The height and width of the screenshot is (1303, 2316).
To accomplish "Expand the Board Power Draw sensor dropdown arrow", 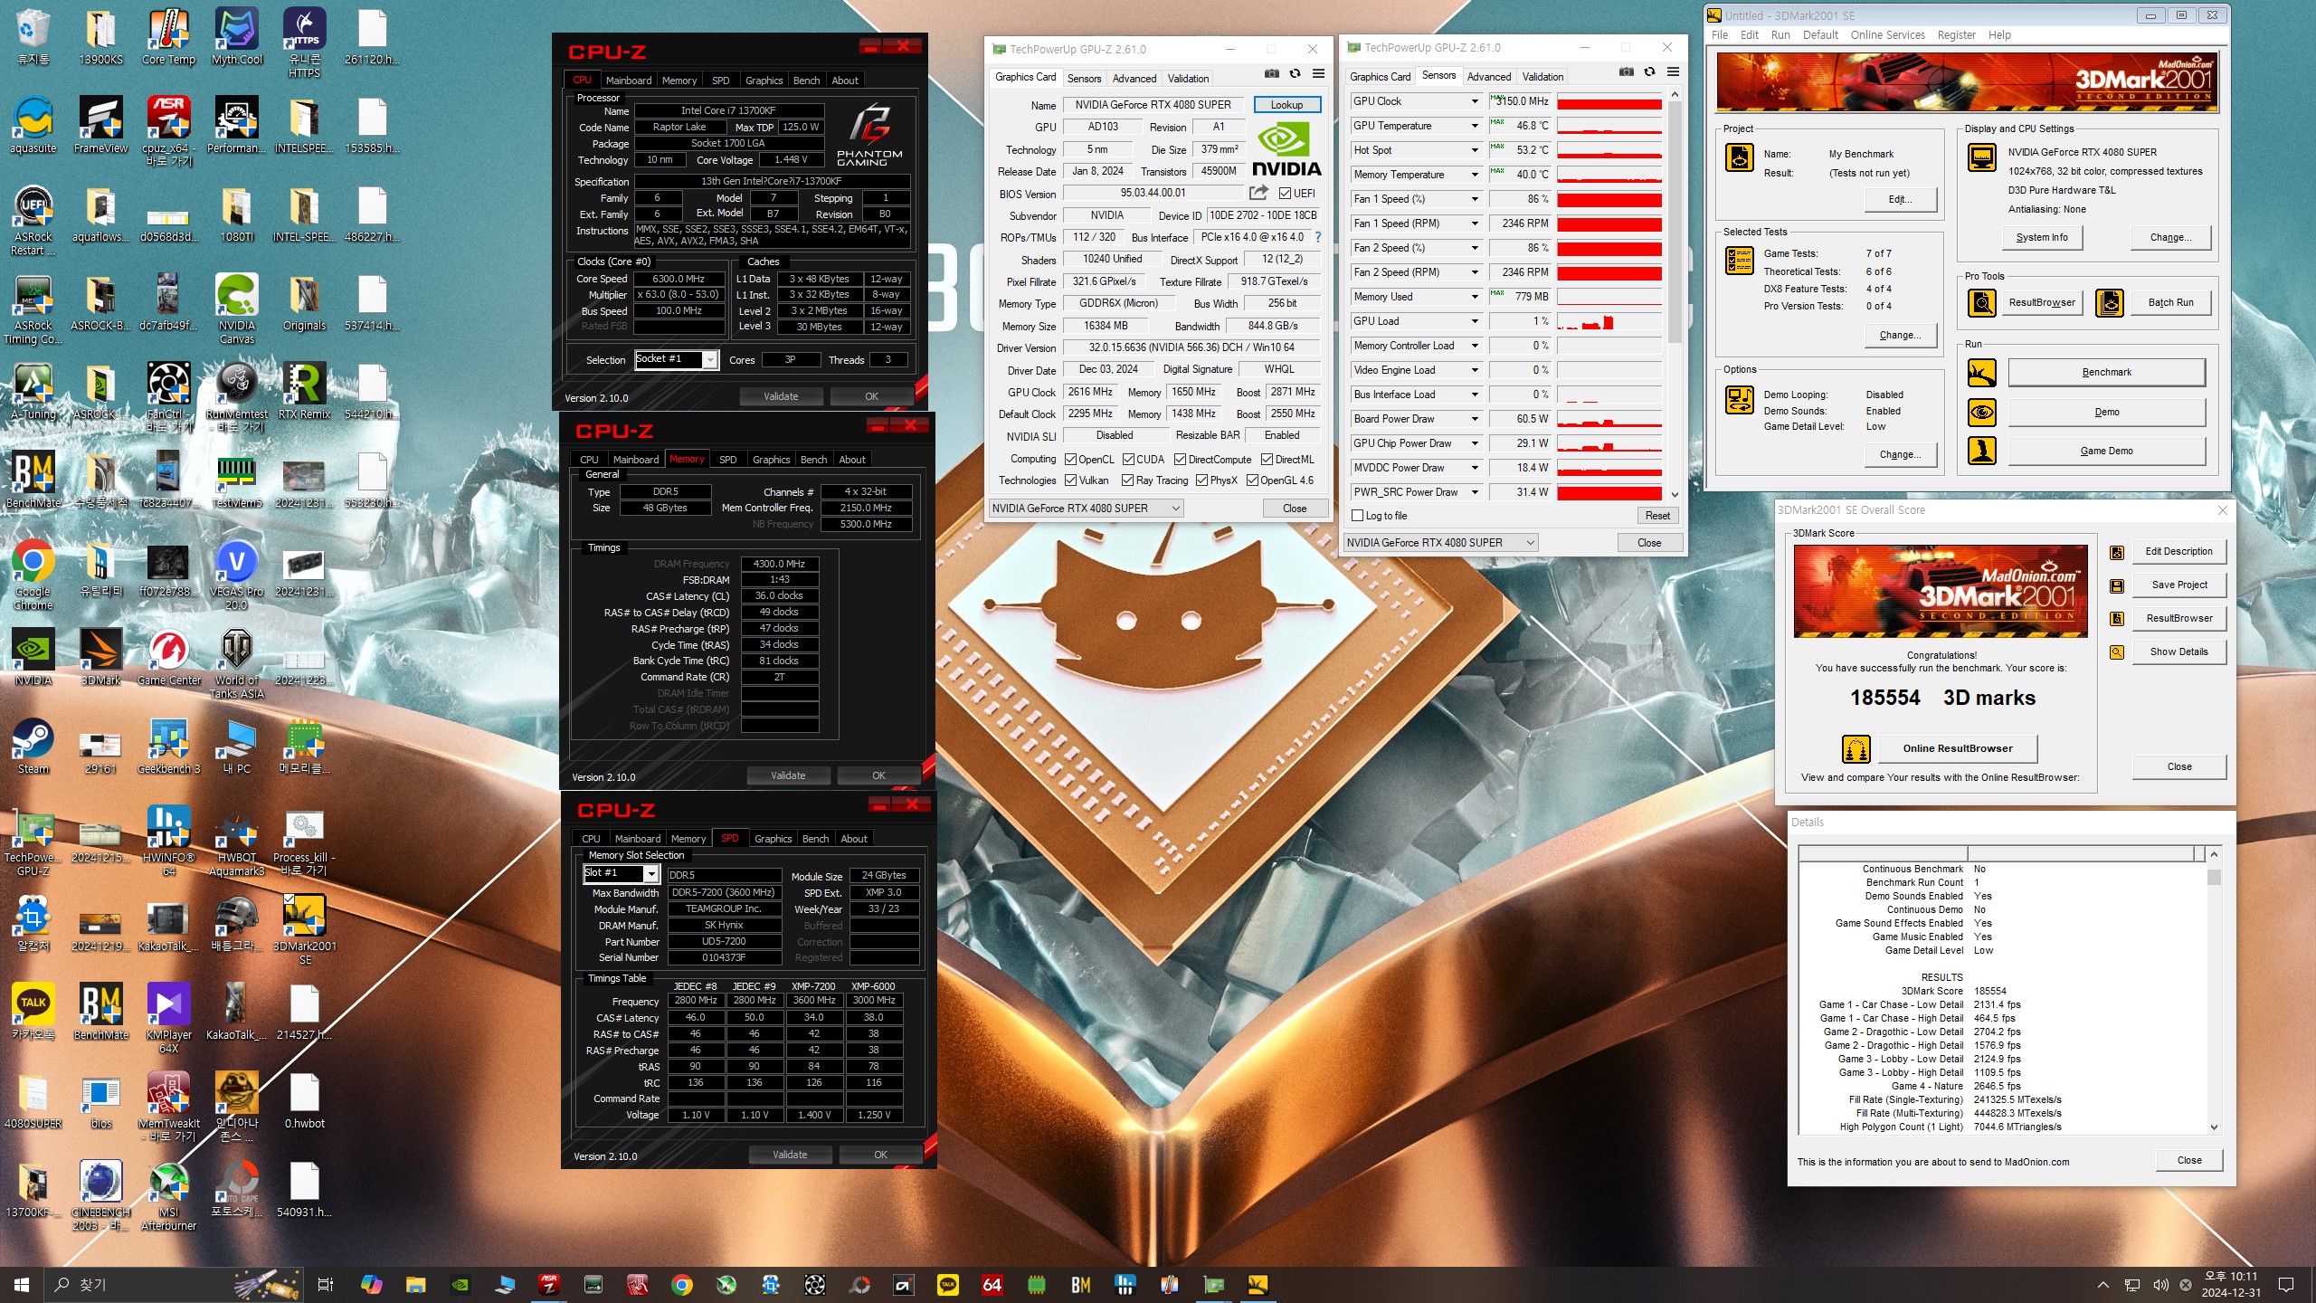I will pos(1474,419).
